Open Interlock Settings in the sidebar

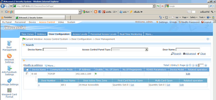pos(9,58)
